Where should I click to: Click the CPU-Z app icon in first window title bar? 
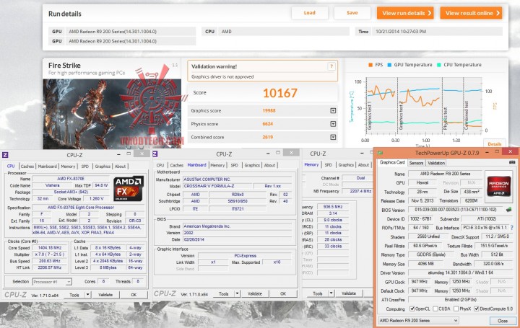tap(5, 155)
